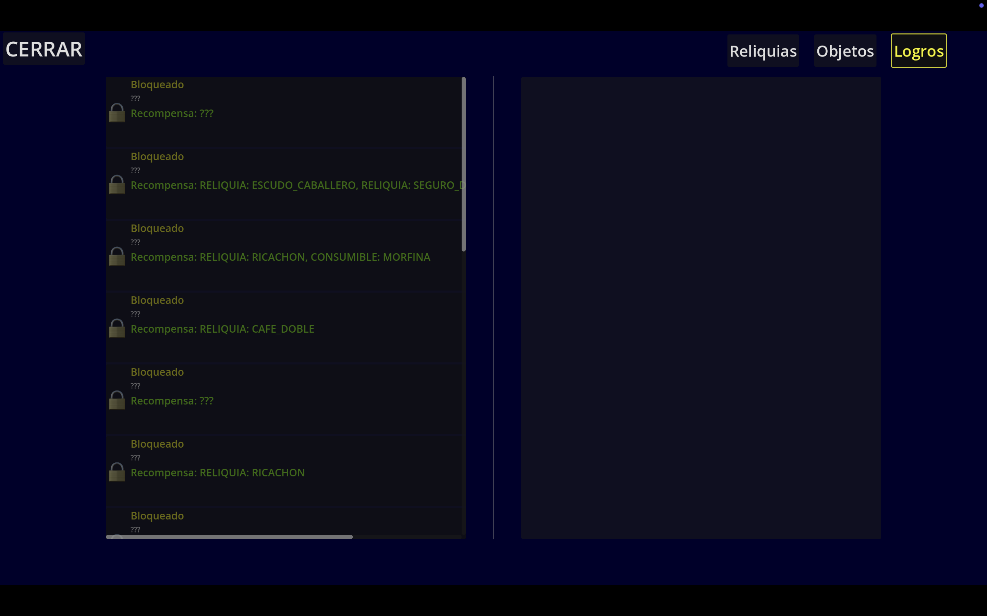This screenshot has height=616, width=987.
Task: Click the CERRAR button
Action: pyautogui.click(x=44, y=49)
